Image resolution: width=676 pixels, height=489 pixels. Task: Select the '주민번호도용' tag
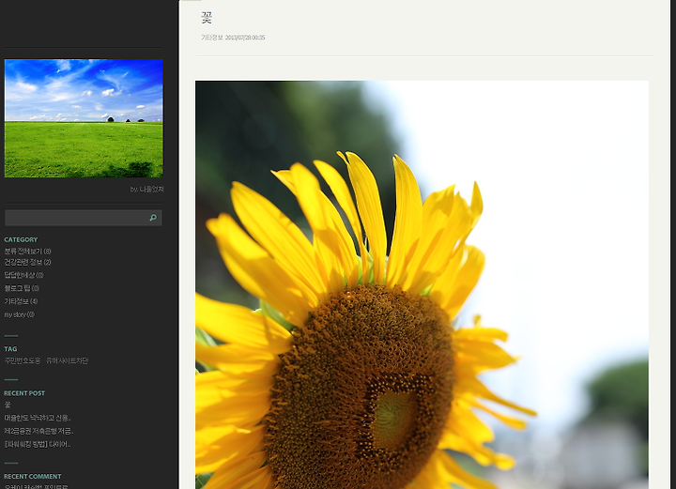click(x=23, y=360)
